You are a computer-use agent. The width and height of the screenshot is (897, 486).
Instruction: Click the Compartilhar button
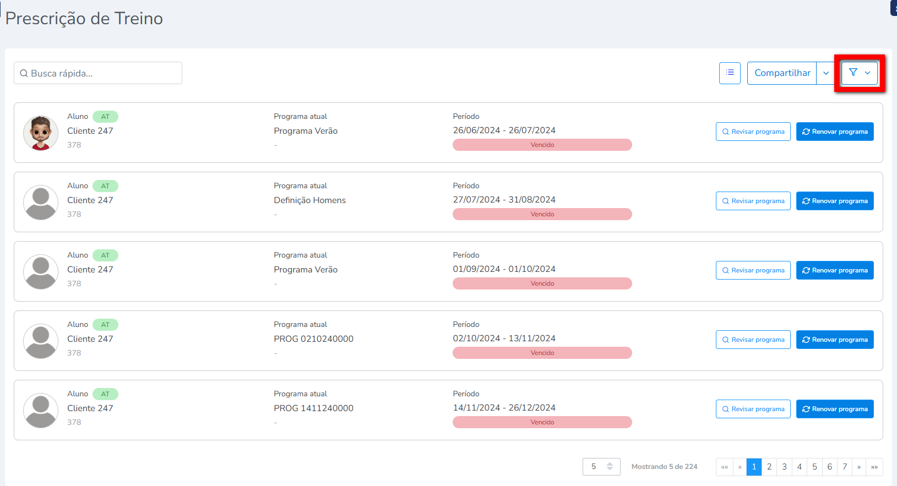tap(782, 73)
